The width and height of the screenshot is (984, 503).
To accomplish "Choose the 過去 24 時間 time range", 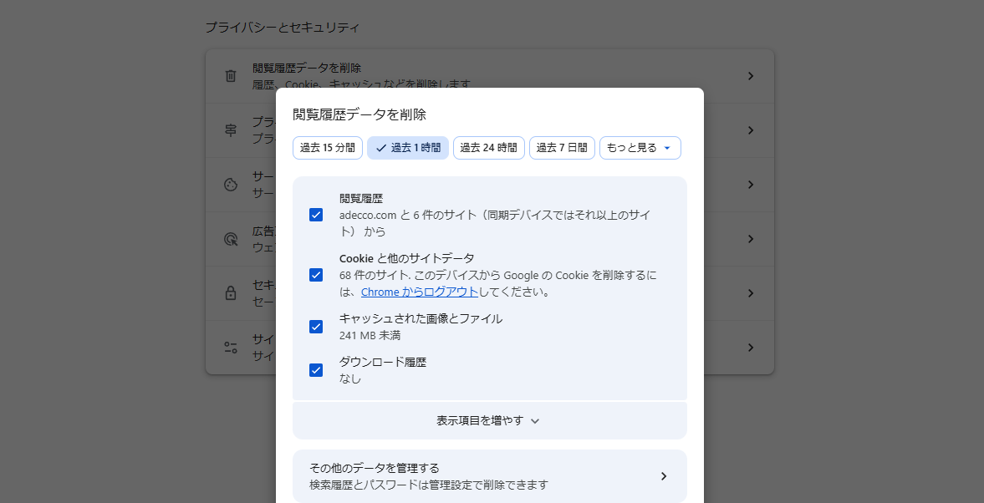I will (489, 148).
